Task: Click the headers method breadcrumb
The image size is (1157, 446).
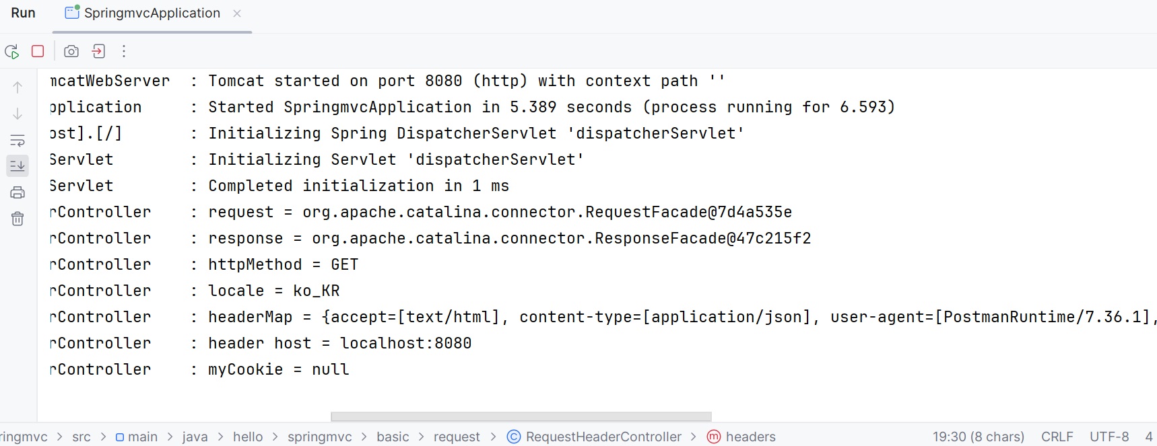Action: pyautogui.click(x=750, y=437)
